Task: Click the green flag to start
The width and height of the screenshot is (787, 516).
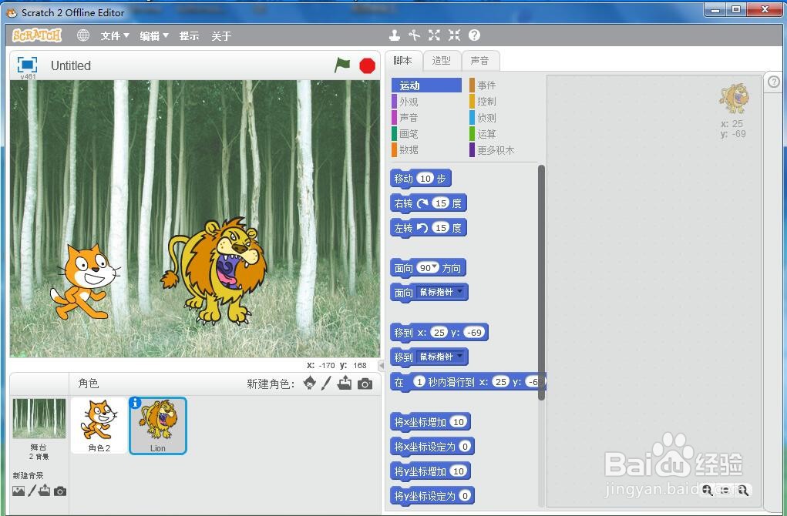Action: (342, 65)
